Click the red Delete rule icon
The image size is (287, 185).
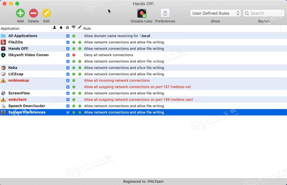click(x=33, y=13)
